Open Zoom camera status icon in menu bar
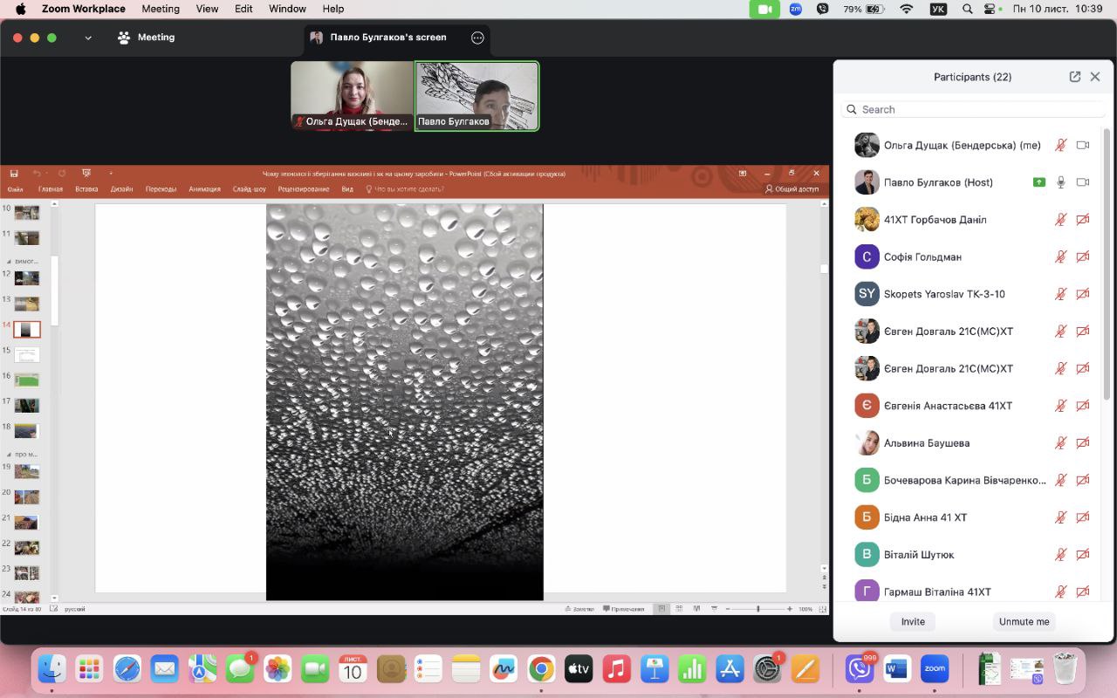Image resolution: width=1117 pixels, height=698 pixels. [x=764, y=9]
